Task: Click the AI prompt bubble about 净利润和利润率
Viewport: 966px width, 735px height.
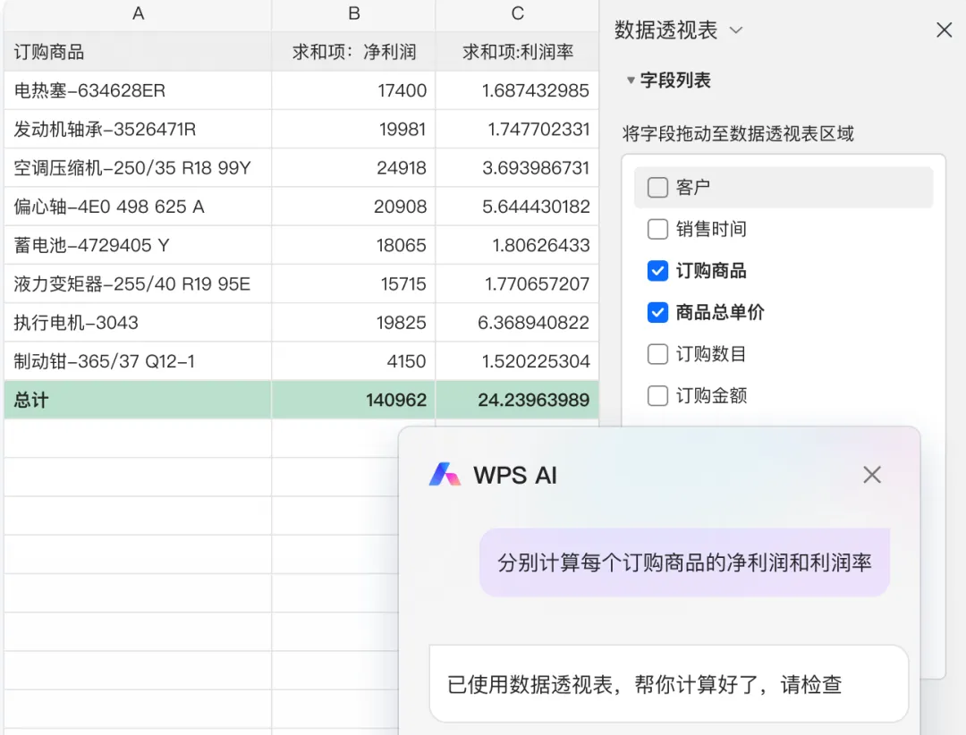Action: [684, 562]
